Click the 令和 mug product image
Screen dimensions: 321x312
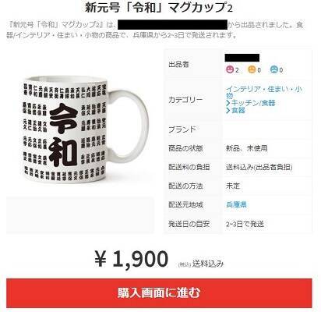[x=86, y=129]
